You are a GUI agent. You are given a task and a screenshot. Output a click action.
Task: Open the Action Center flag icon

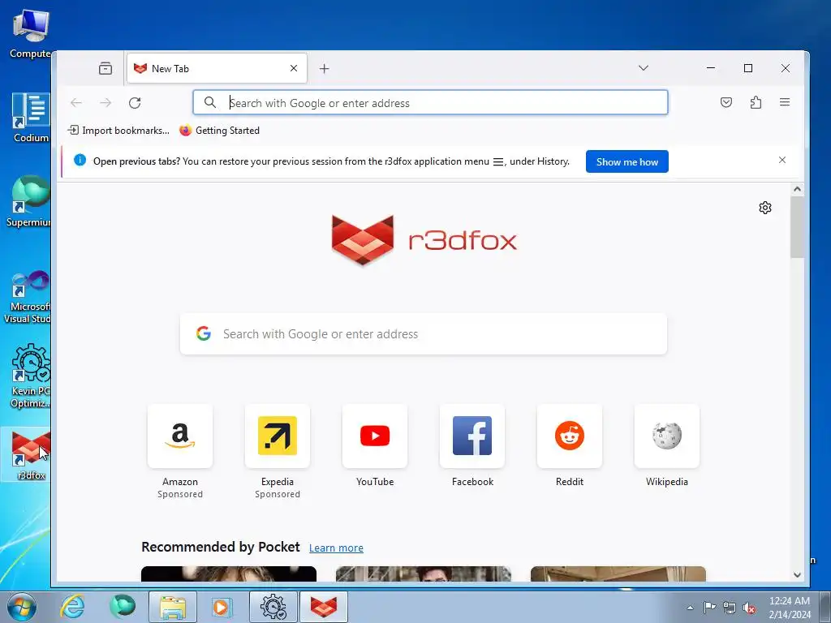coord(709,608)
